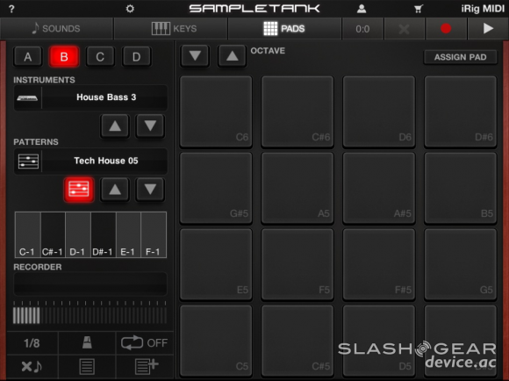Switch to the SOUNDS tab
The width and height of the screenshot is (509, 381).
point(56,29)
